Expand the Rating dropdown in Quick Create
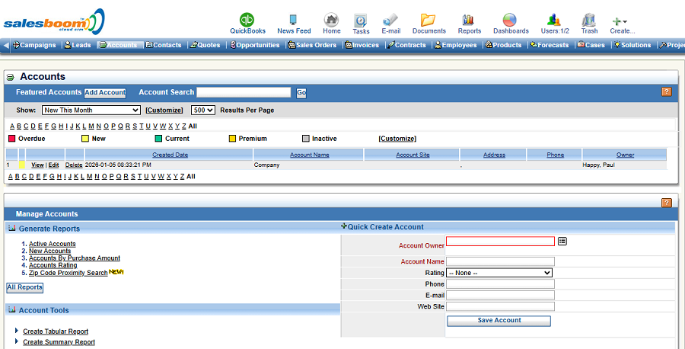Image resolution: width=685 pixels, height=349 pixels. [x=499, y=273]
